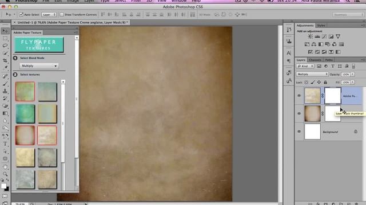This screenshot has height=205, width=366.
Task: Click the texture list scrollbar
Action: [63, 123]
